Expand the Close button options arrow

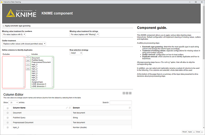tap(202, 132)
